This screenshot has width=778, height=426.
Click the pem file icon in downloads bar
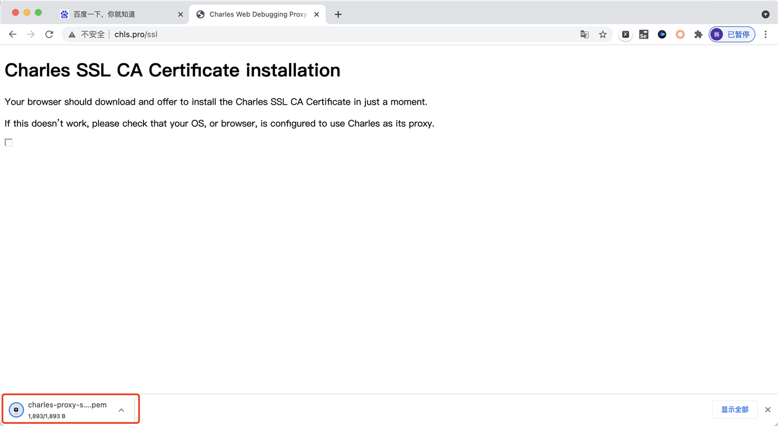[16, 409]
